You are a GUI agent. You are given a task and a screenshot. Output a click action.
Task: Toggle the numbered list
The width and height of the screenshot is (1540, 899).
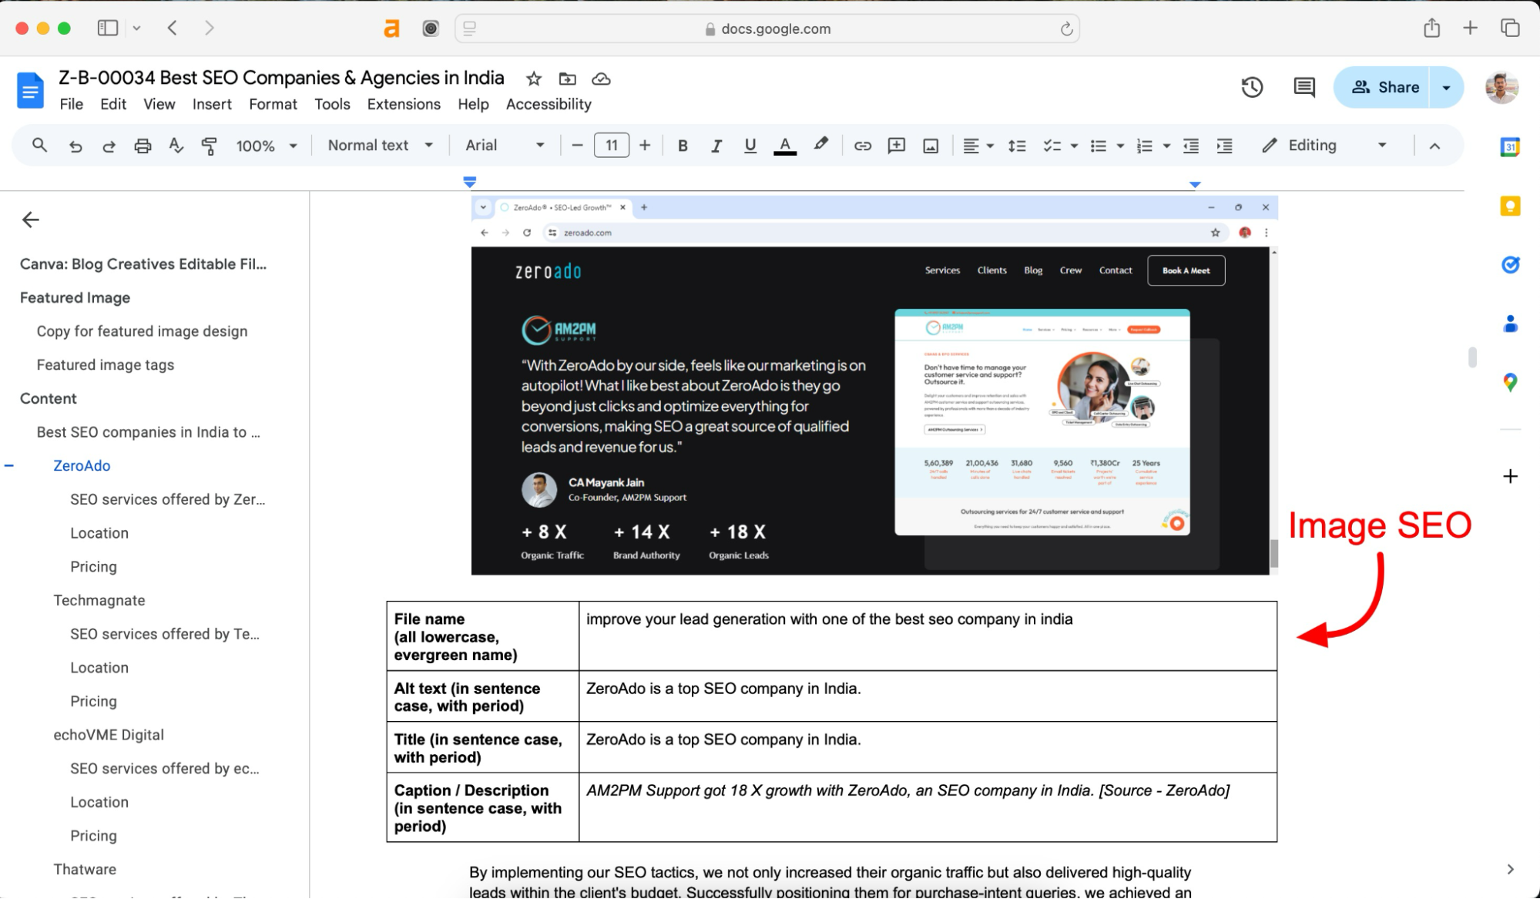coord(1145,146)
